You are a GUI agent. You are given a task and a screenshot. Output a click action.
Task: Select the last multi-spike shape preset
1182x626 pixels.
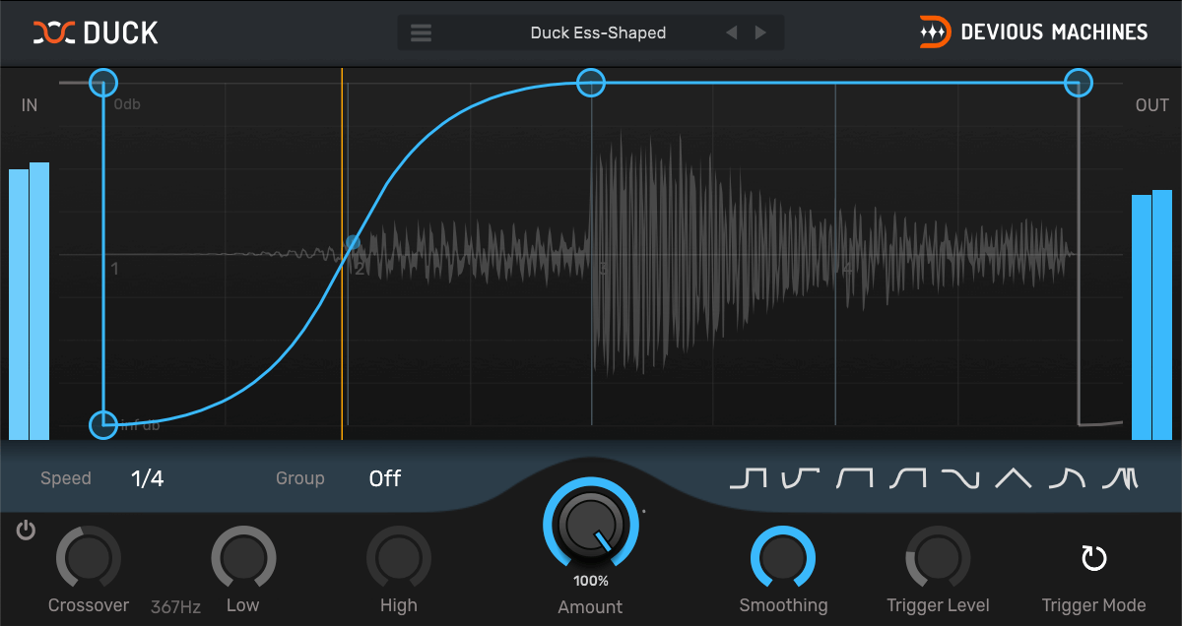[1120, 478]
